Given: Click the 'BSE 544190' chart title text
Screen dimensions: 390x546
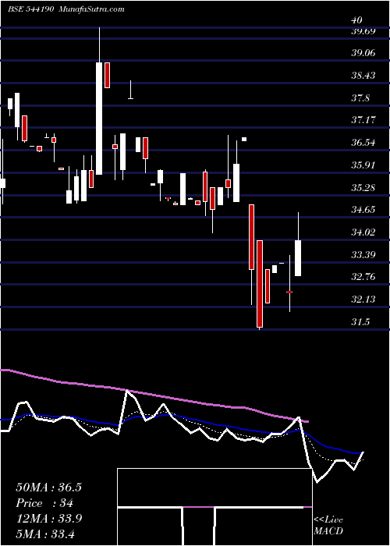Looking at the screenshot, I should pyautogui.click(x=30, y=9).
